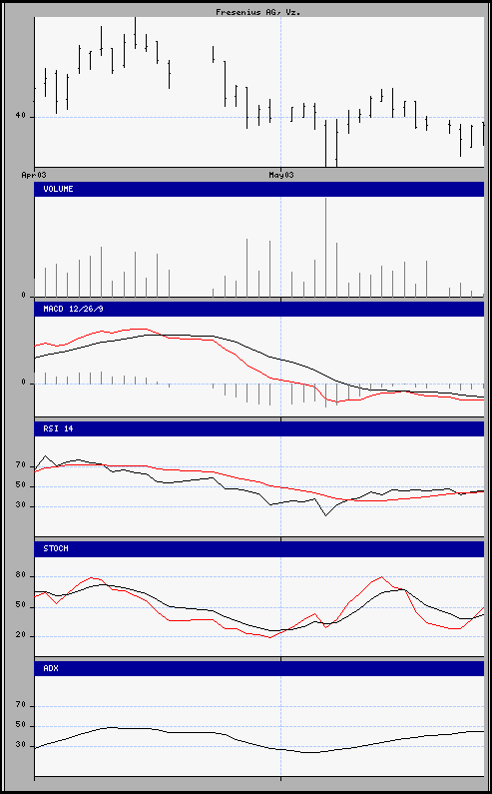Click the May03 date axis label

point(280,175)
